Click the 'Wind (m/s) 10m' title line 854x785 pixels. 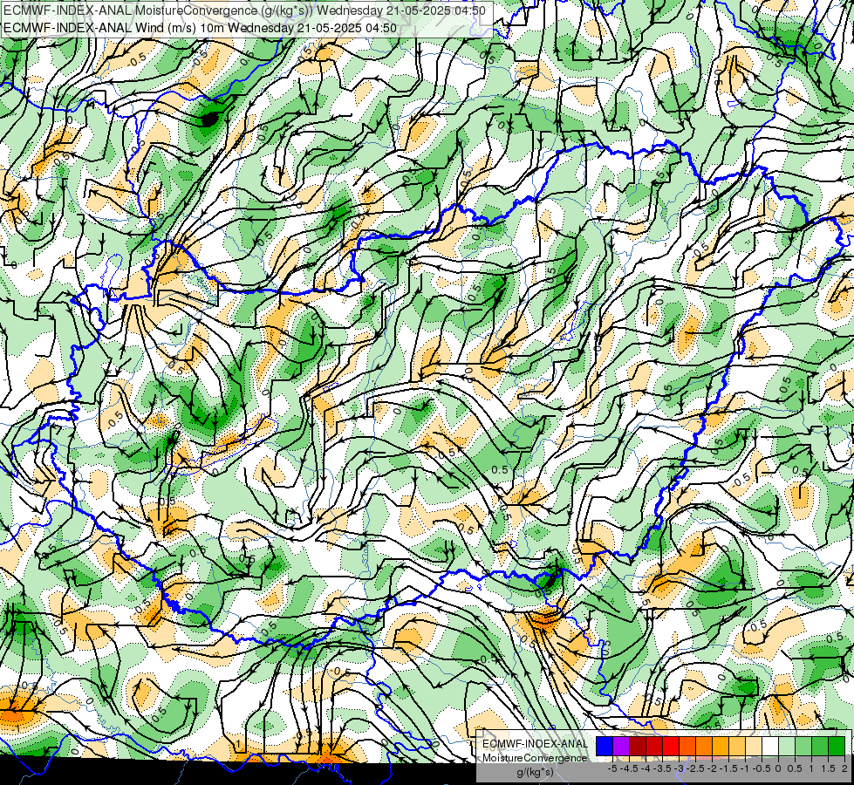(200, 28)
